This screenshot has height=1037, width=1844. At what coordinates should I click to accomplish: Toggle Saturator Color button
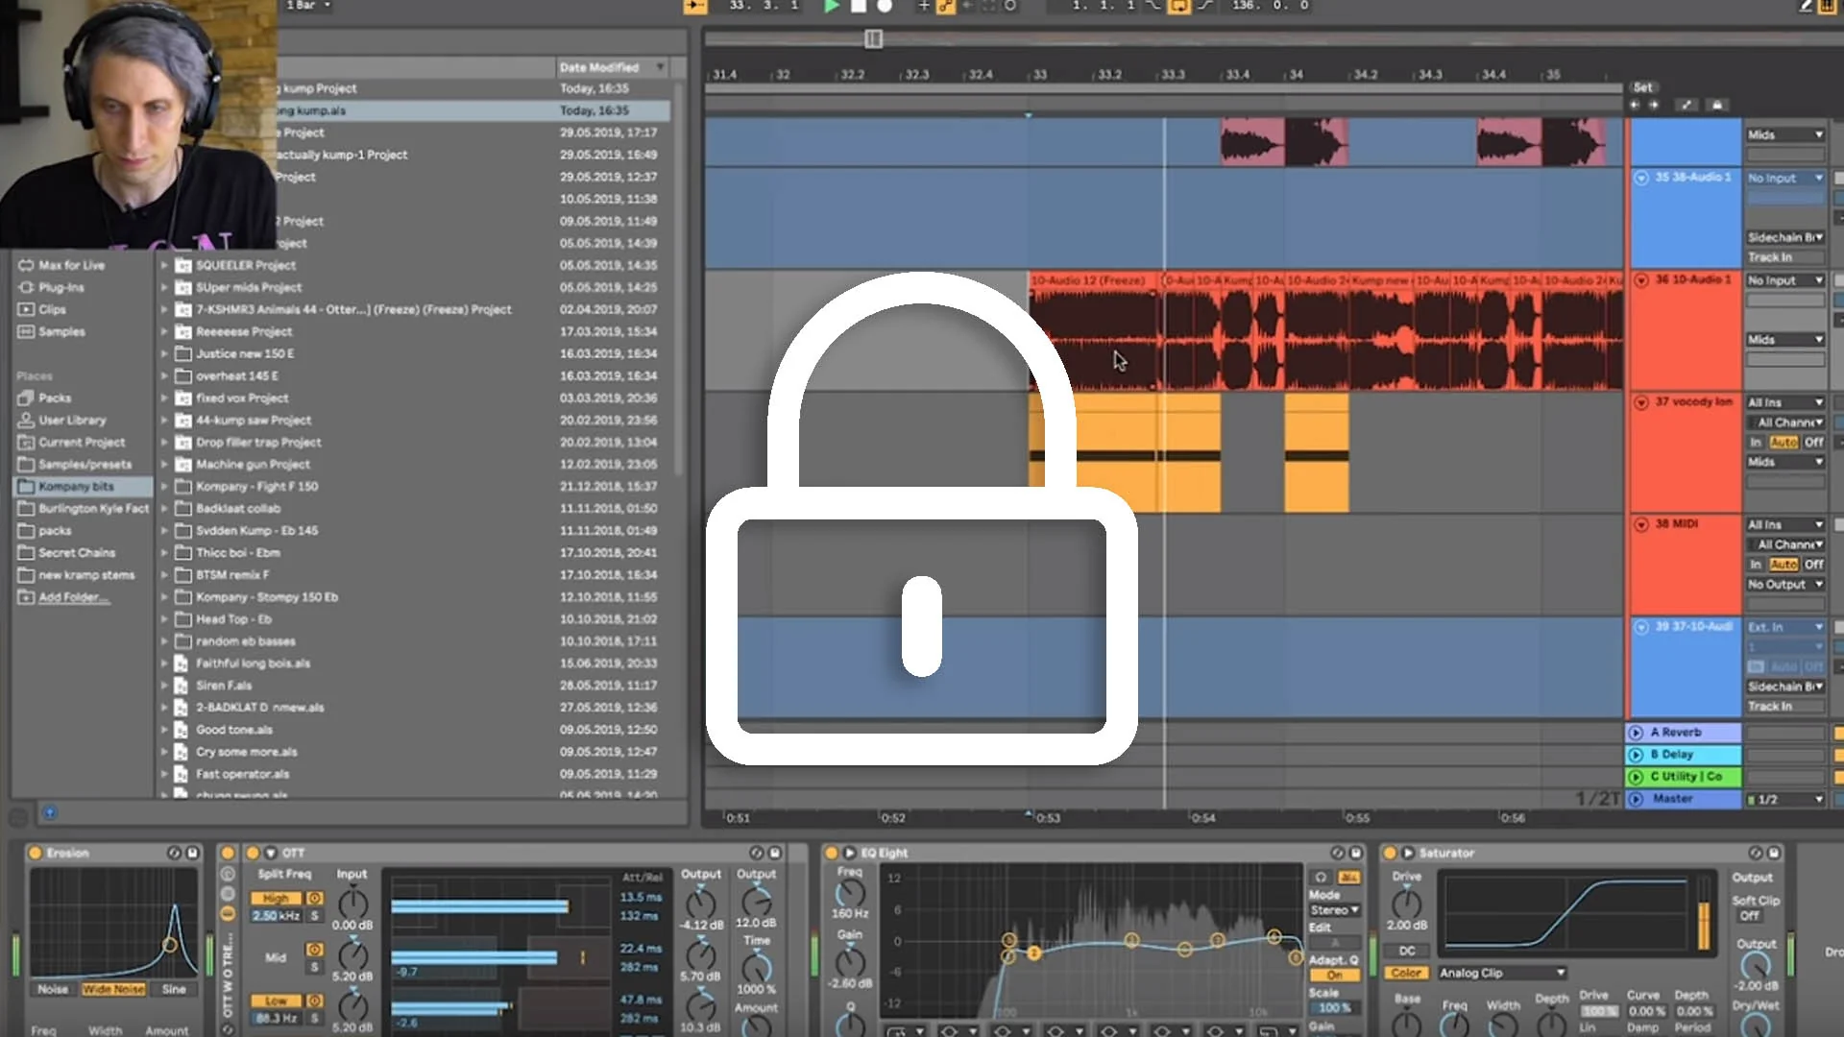pos(1406,973)
